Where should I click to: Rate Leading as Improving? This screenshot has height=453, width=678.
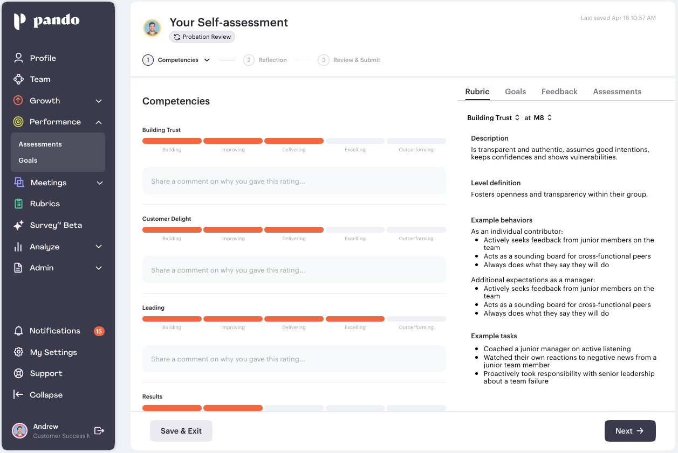pos(233,319)
